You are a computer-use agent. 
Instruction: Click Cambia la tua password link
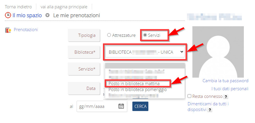coord(225,81)
